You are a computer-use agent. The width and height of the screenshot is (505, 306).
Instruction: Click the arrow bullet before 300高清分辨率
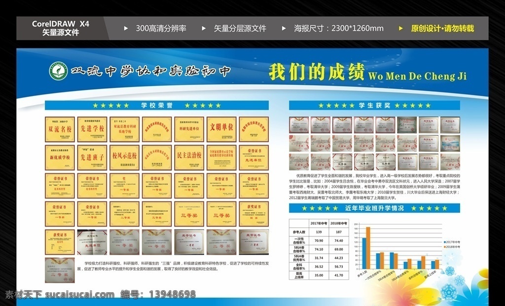click(126, 28)
